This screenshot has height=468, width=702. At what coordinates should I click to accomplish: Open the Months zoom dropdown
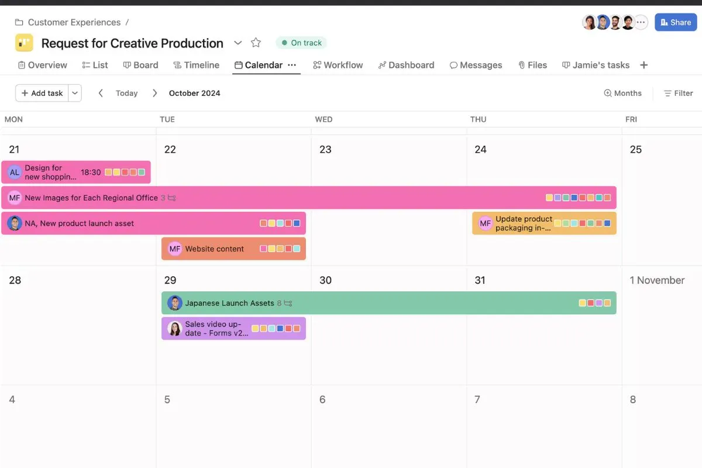pos(622,93)
